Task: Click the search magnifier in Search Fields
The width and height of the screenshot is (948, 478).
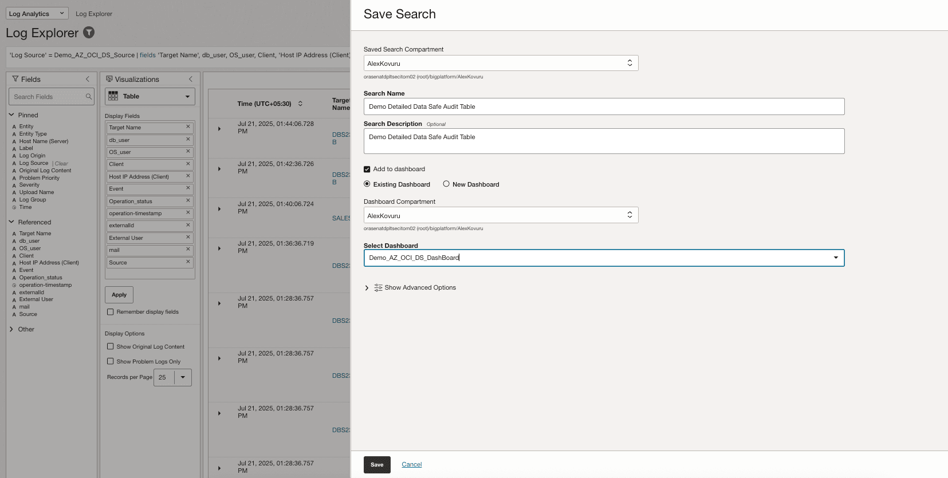Action: click(x=88, y=97)
